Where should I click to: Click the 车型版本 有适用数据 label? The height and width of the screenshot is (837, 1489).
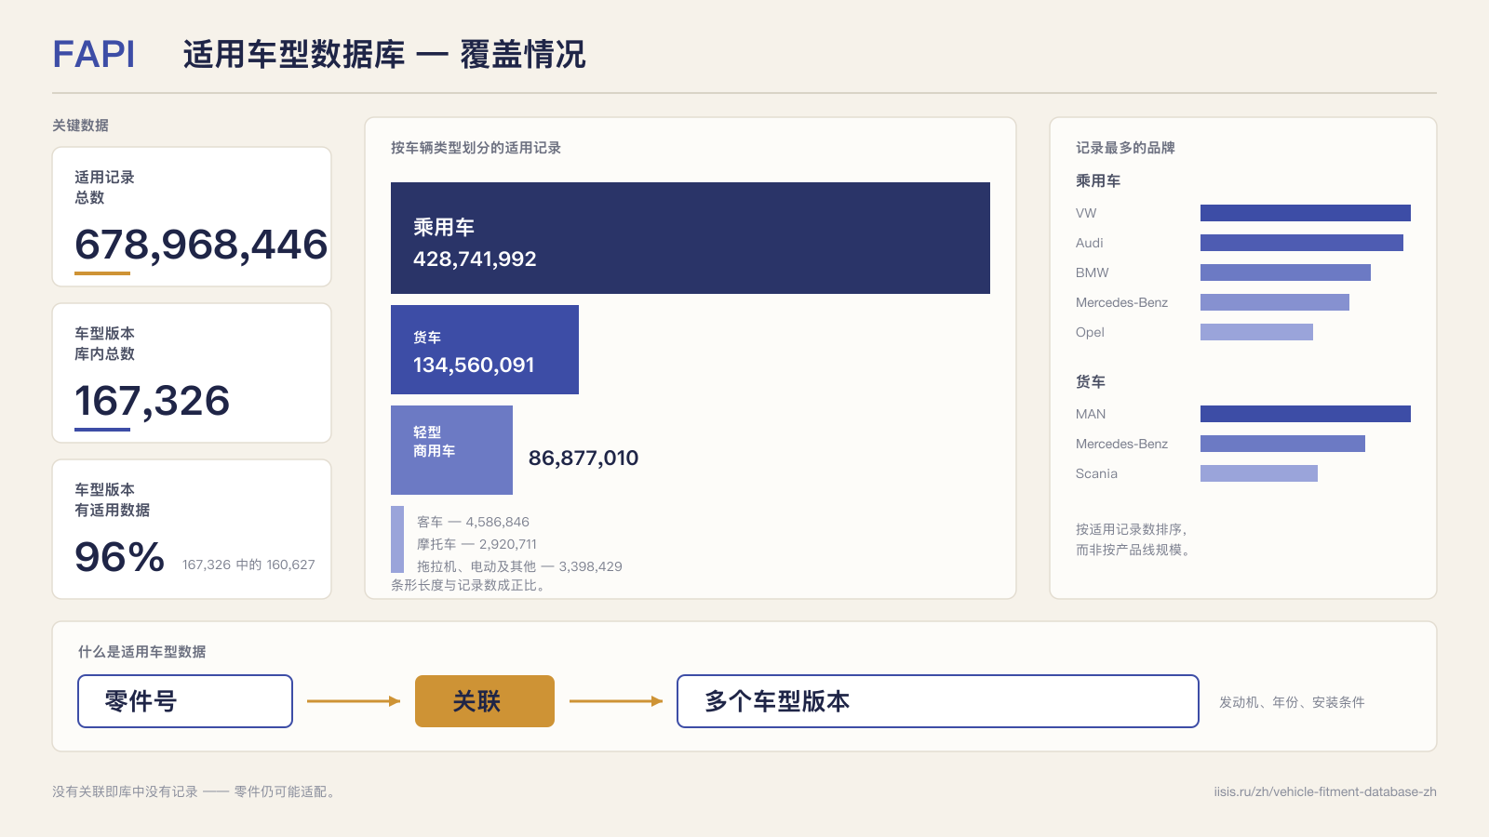pyautogui.click(x=112, y=499)
